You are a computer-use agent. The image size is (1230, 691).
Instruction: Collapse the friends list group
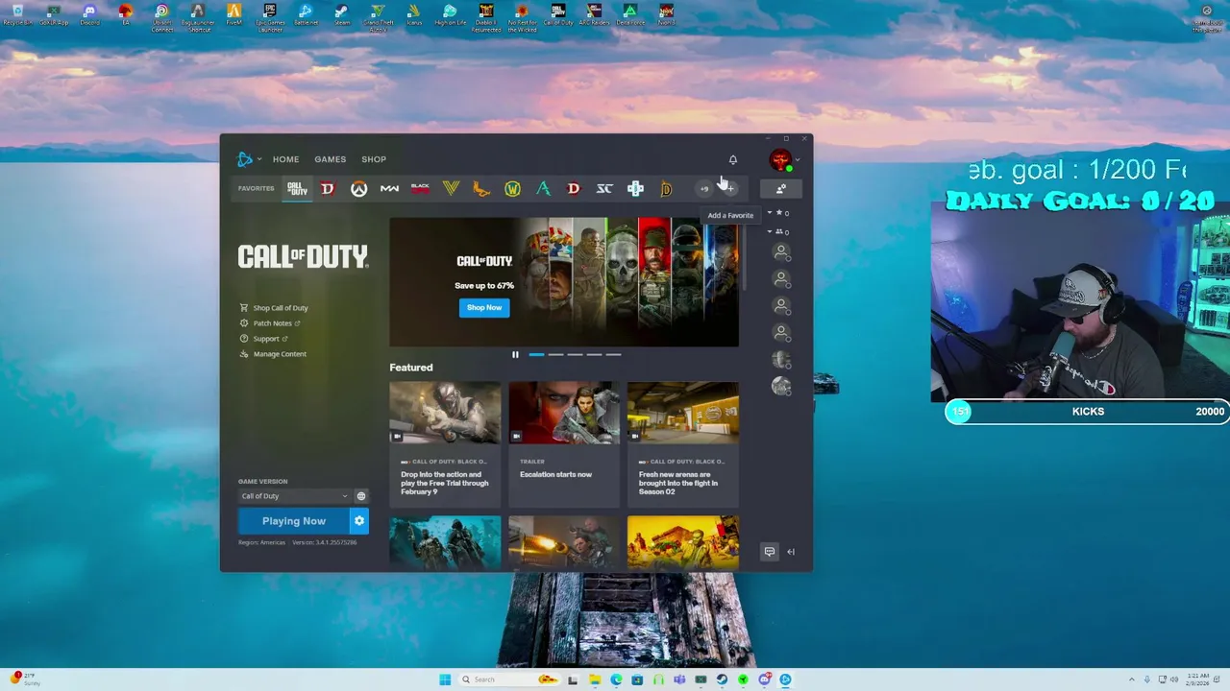pos(769,231)
